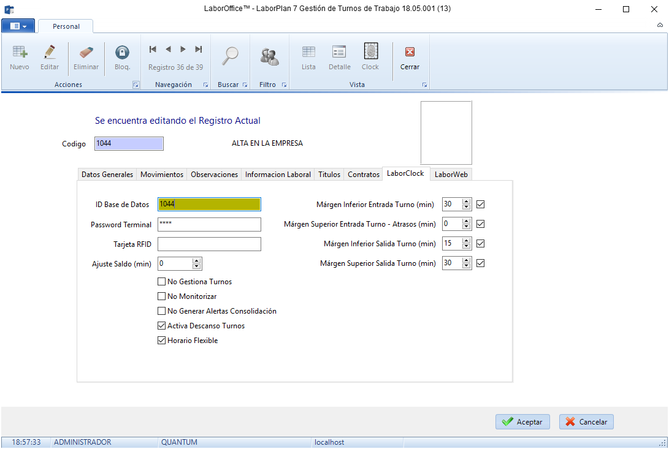Enable No Generar Alertas Consolidación checkbox

point(161,311)
